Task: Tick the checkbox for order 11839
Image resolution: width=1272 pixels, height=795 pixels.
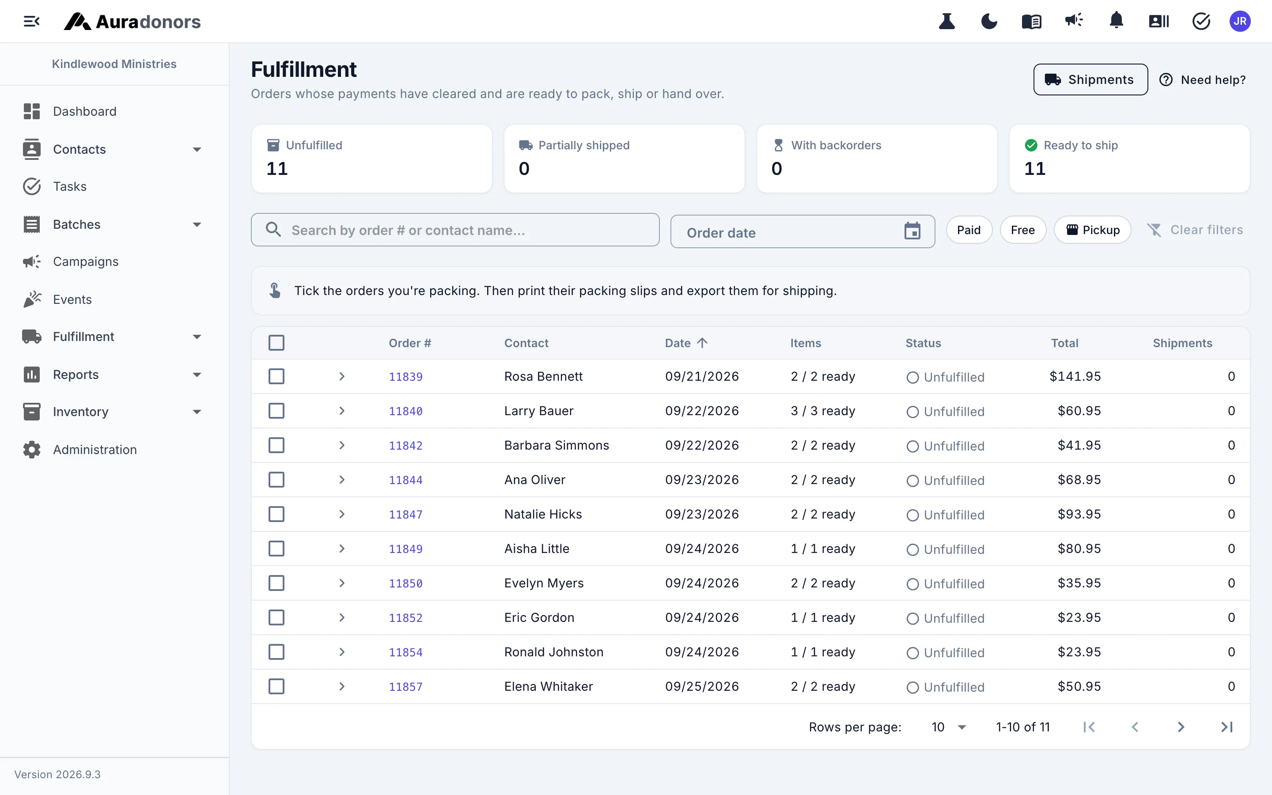Action: pyautogui.click(x=276, y=376)
